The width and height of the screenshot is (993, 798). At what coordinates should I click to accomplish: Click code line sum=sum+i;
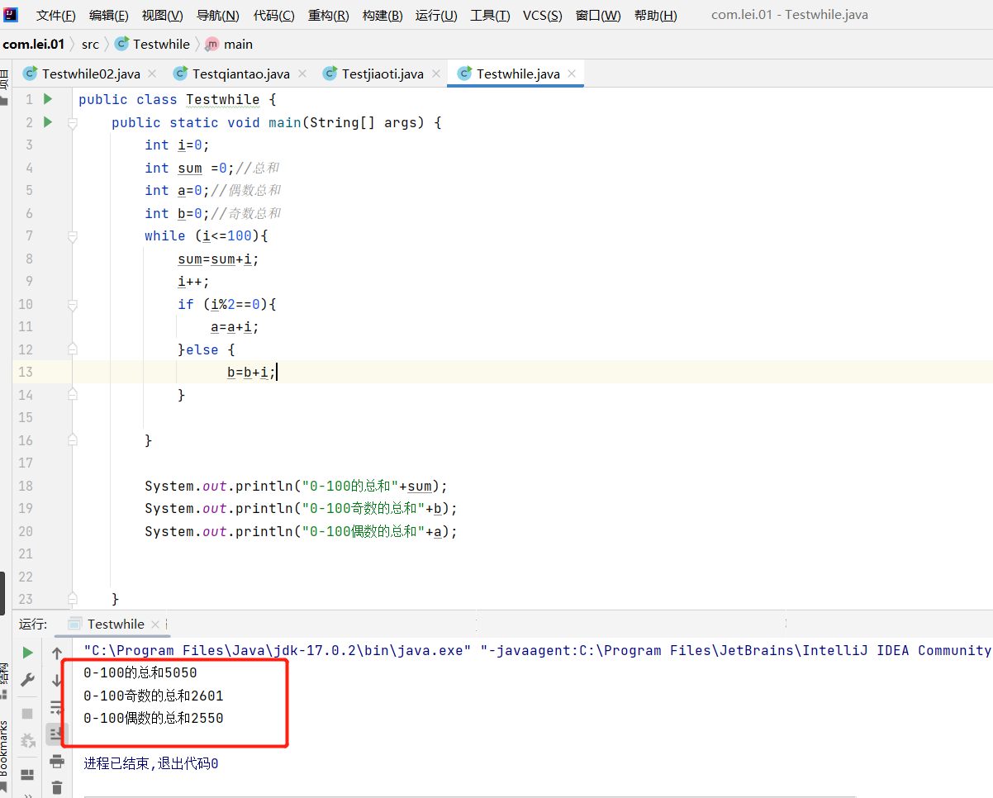pos(218,259)
